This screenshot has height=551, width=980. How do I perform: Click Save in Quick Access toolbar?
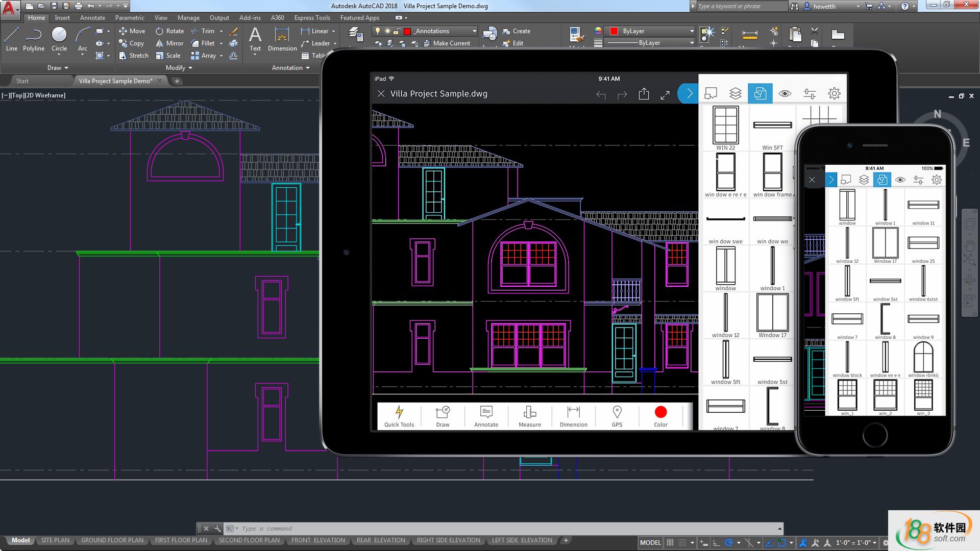(54, 6)
